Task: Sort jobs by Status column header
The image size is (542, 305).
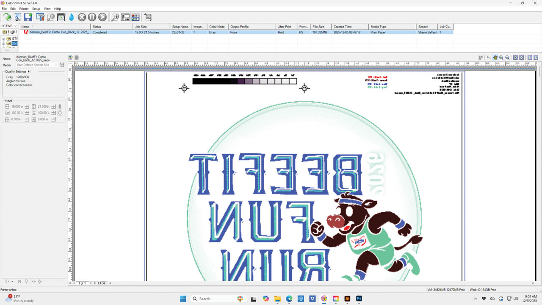Action: 112,27
